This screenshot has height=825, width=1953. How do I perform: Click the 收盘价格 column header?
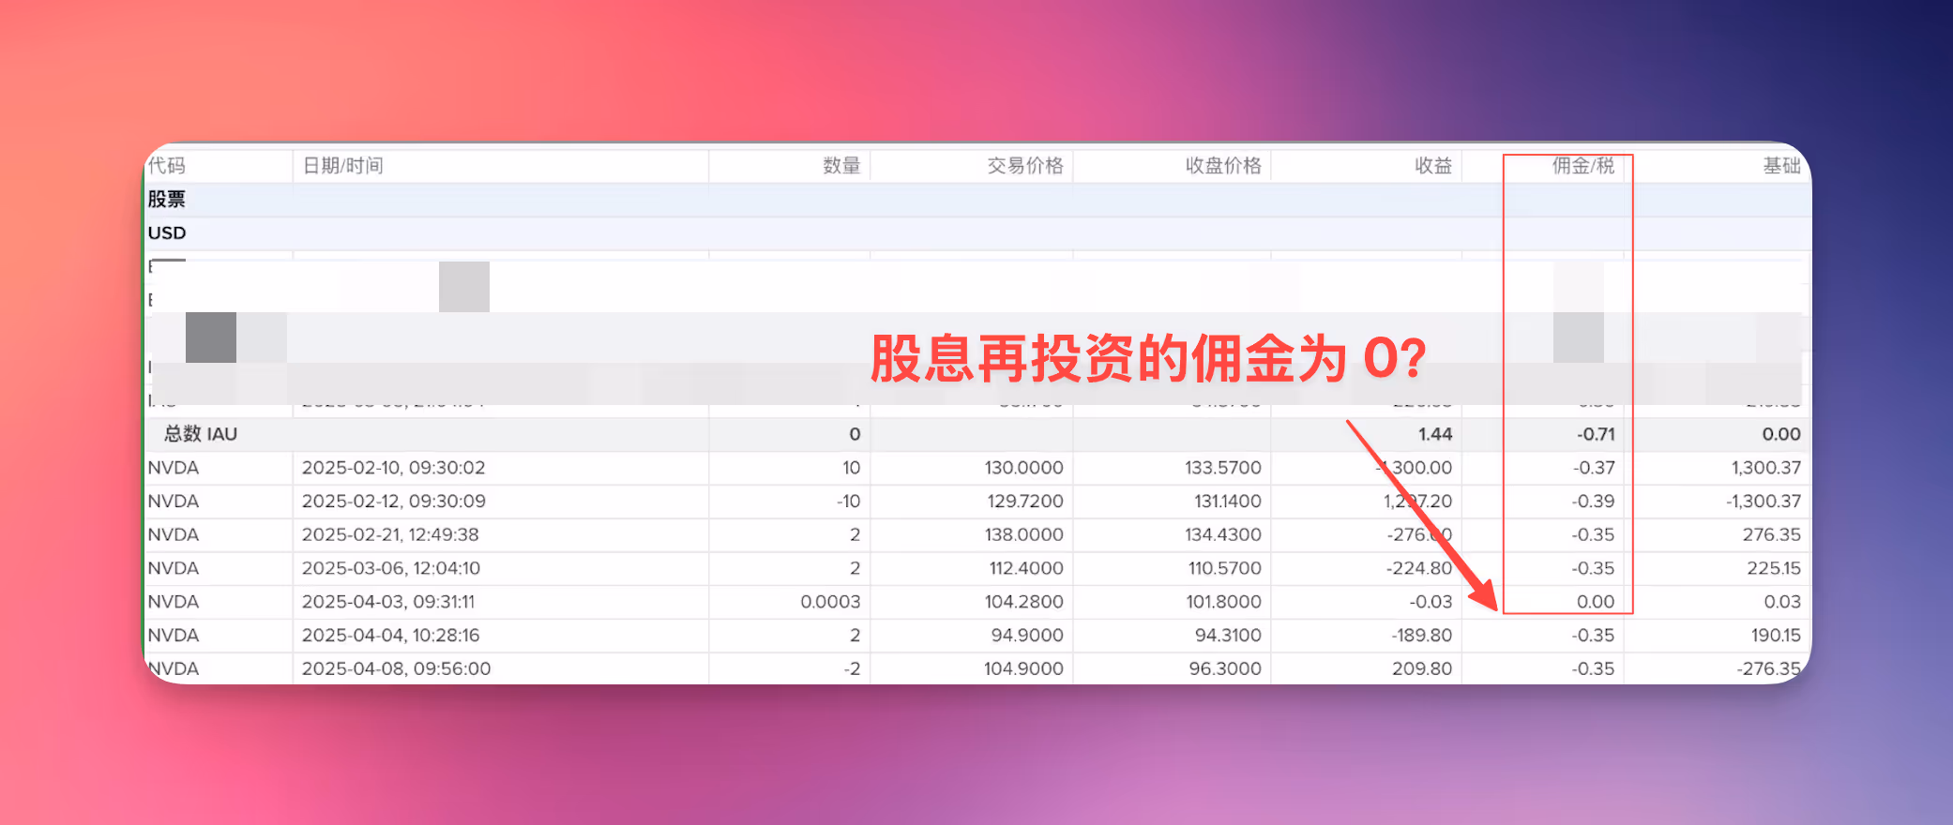(1223, 166)
